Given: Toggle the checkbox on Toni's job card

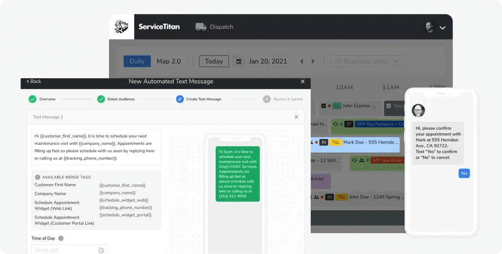Looking at the screenshot, I should click(x=388, y=106).
